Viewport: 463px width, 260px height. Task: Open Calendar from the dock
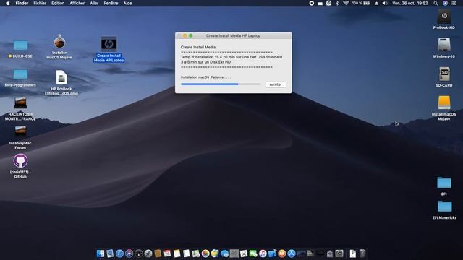click(x=167, y=253)
